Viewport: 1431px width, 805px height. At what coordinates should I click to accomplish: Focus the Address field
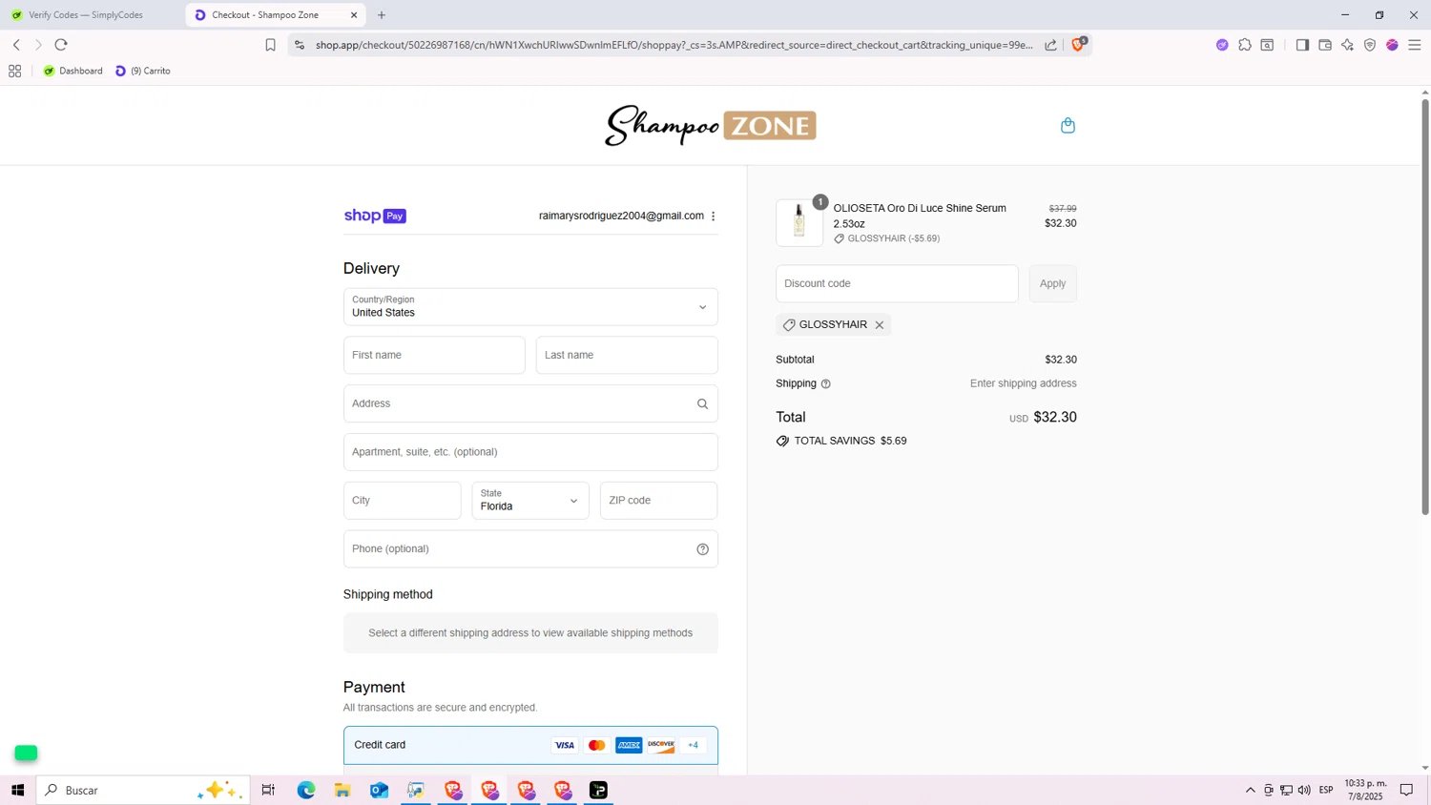click(x=530, y=403)
